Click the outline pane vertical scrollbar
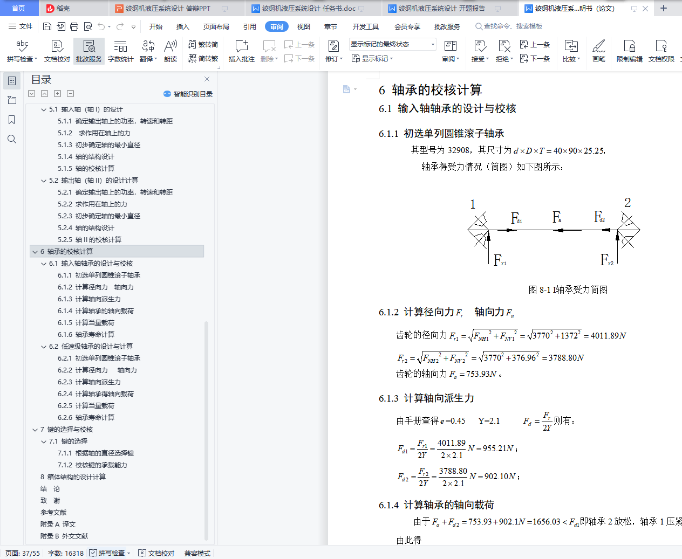The width and height of the screenshot is (682, 559). pos(206,430)
